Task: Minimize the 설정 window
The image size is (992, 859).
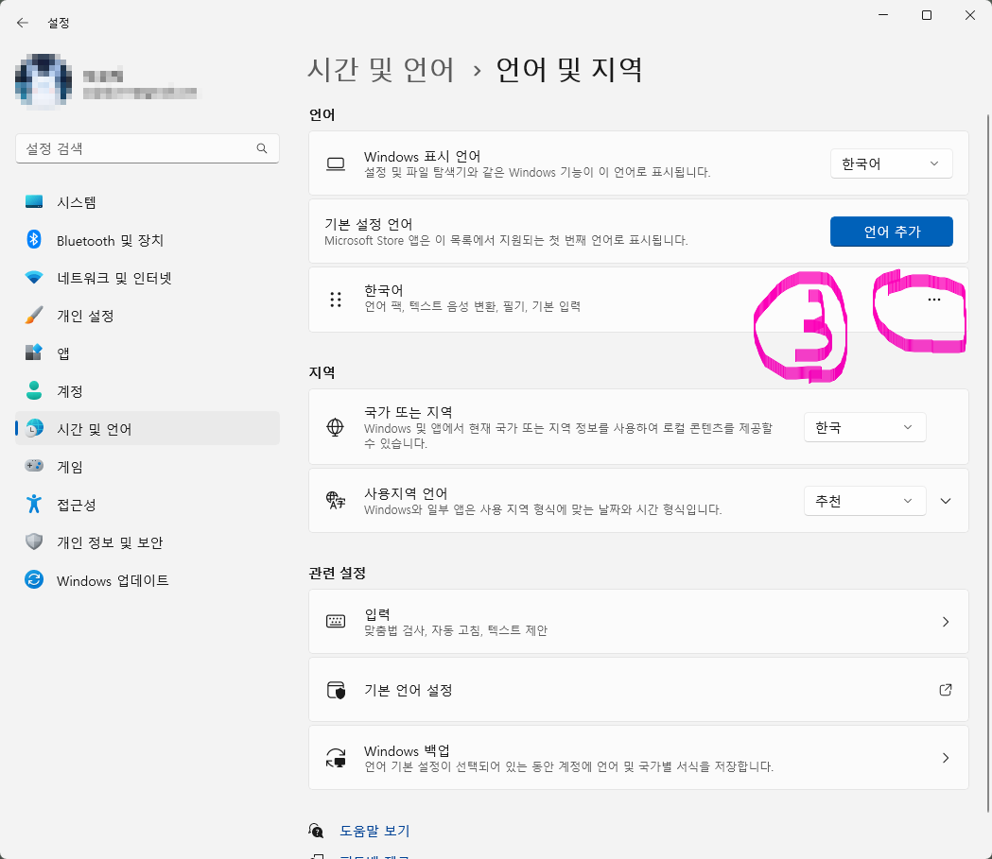Action: click(x=883, y=14)
